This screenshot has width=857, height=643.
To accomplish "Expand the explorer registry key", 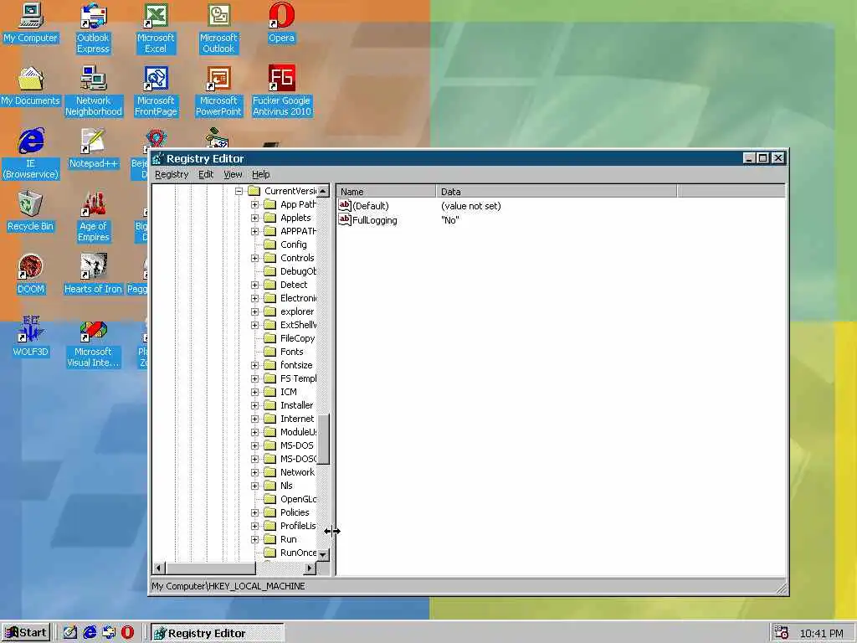I will (254, 311).
